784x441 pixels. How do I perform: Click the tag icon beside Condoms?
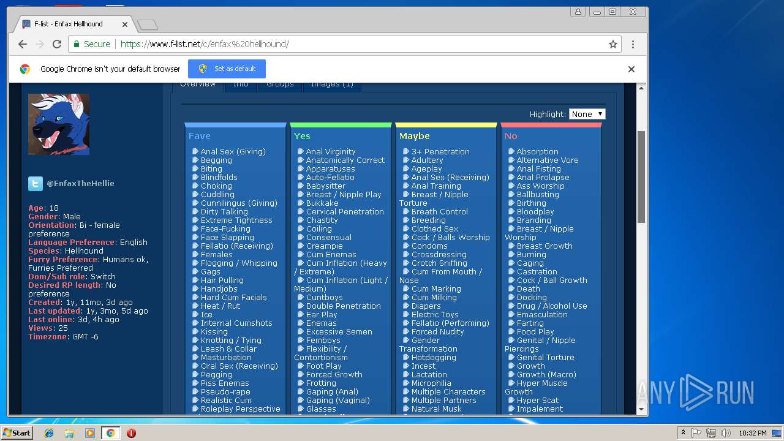click(406, 246)
